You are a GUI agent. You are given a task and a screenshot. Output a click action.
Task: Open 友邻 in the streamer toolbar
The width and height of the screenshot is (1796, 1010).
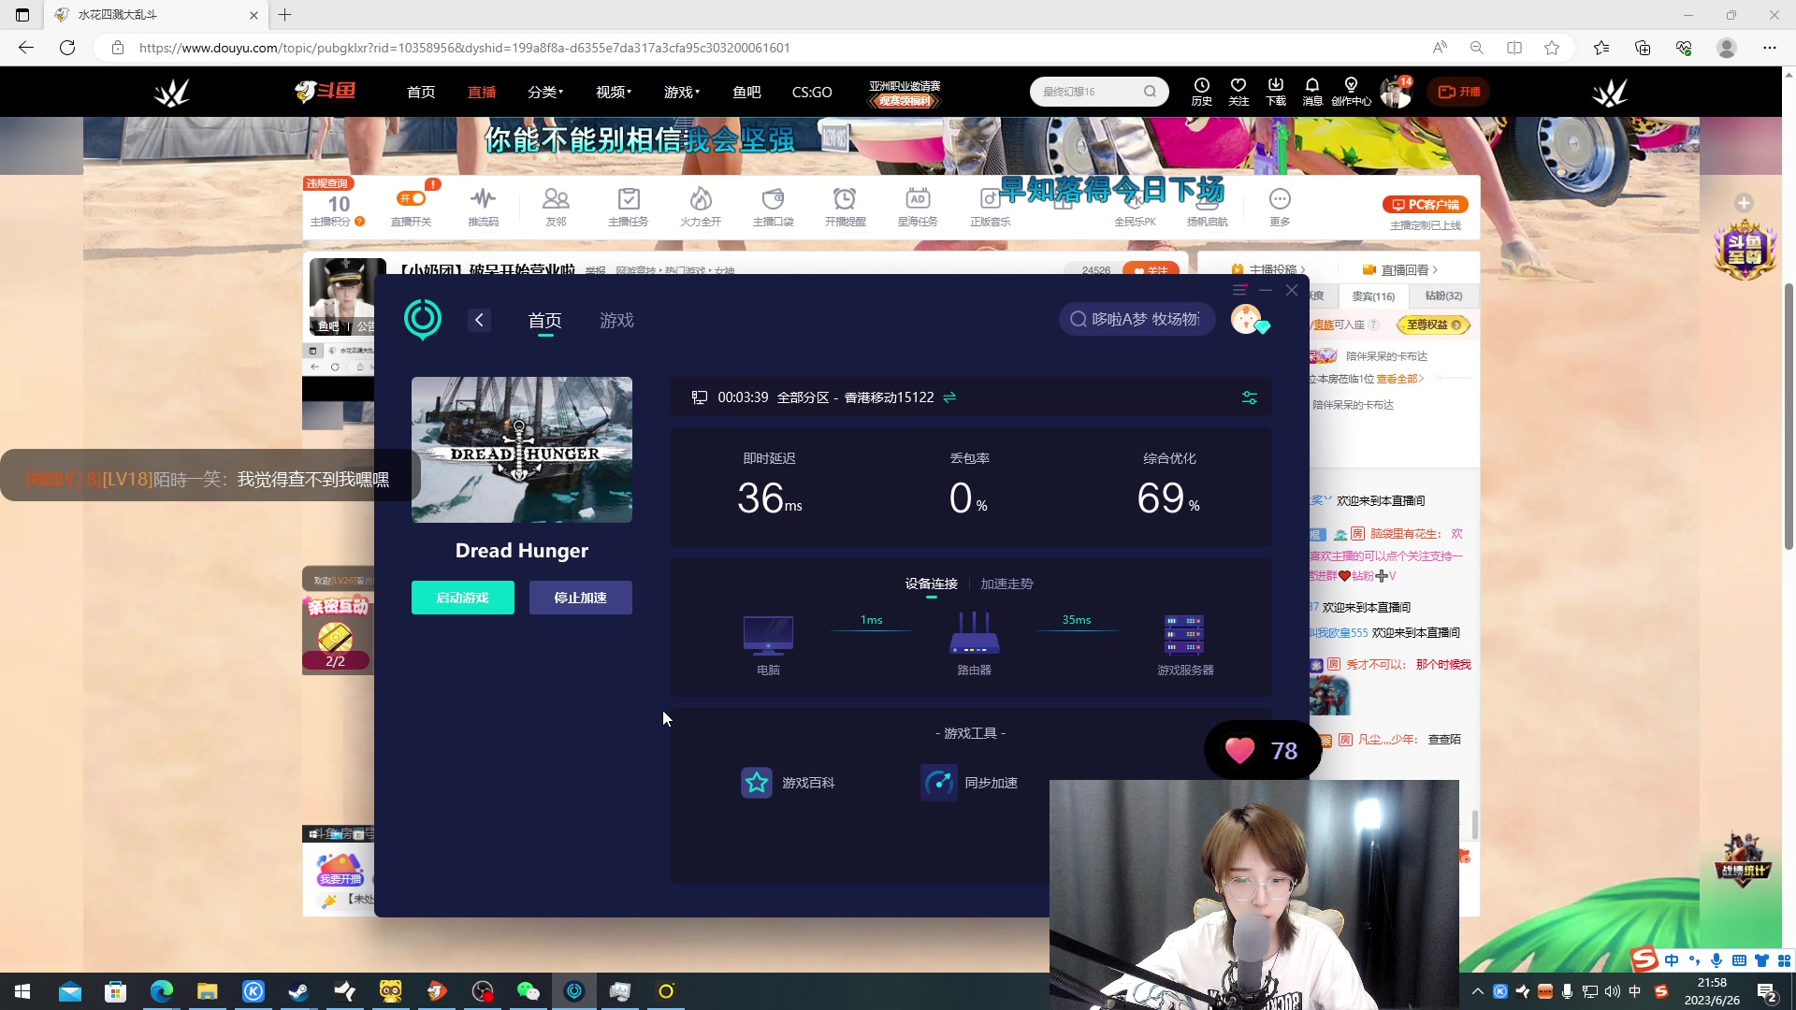coord(556,207)
